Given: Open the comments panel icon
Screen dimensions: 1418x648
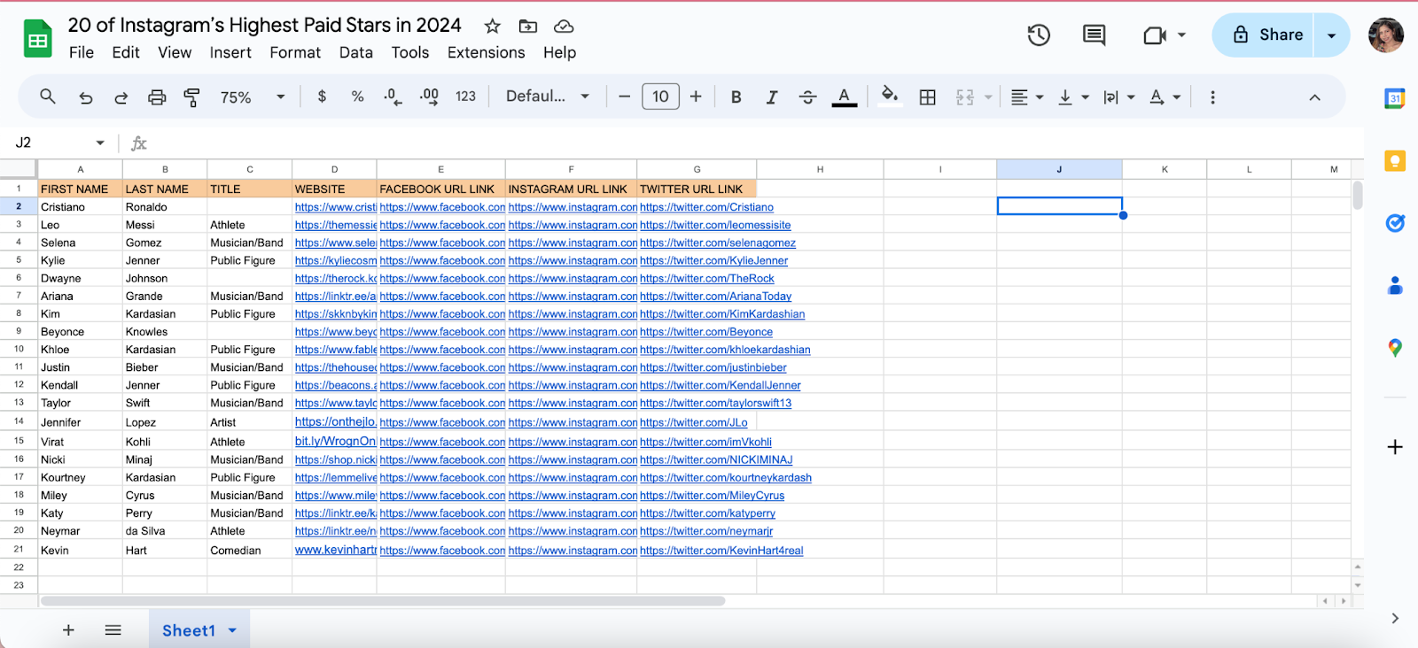Looking at the screenshot, I should pyautogui.click(x=1095, y=35).
